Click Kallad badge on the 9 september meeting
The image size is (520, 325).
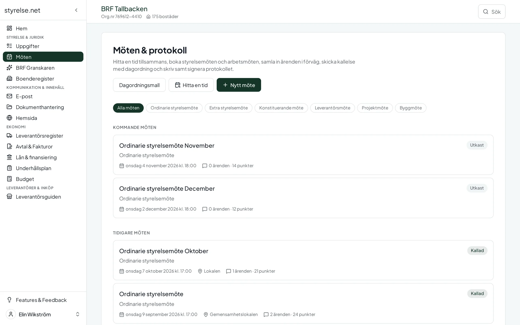(x=477, y=294)
